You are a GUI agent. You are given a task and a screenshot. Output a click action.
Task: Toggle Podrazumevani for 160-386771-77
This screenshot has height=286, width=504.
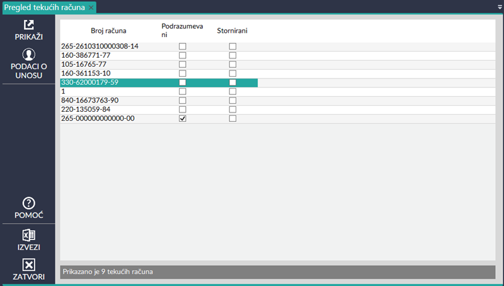[x=183, y=55]
